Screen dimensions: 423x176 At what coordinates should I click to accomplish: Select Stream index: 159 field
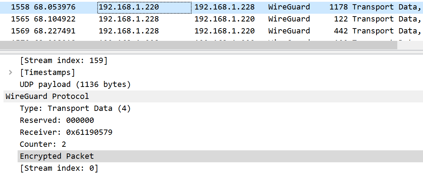[x=63, y=61]
